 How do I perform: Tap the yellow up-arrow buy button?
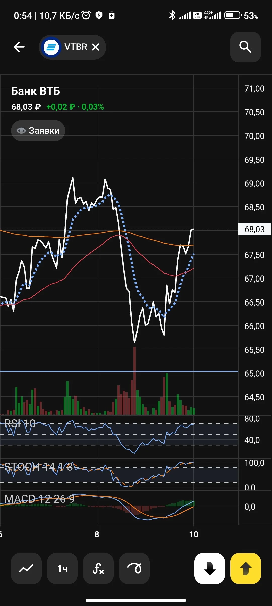[x=246, y=568]
